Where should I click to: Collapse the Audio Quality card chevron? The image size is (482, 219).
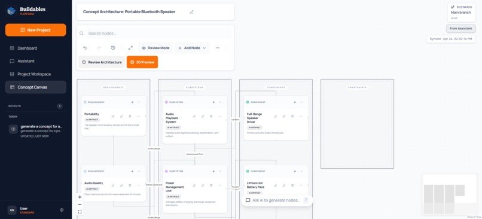coord(139,171)
